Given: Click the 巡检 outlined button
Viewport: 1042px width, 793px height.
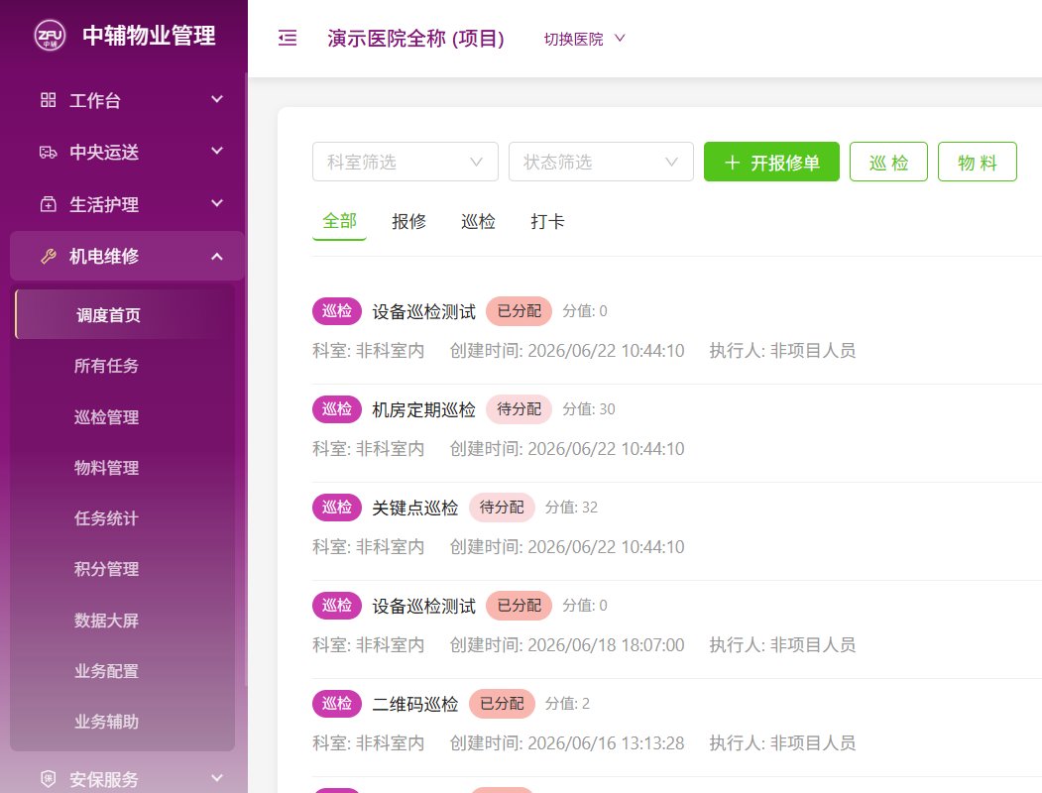Looking at the screenshot, I should [x=888, y=162].
